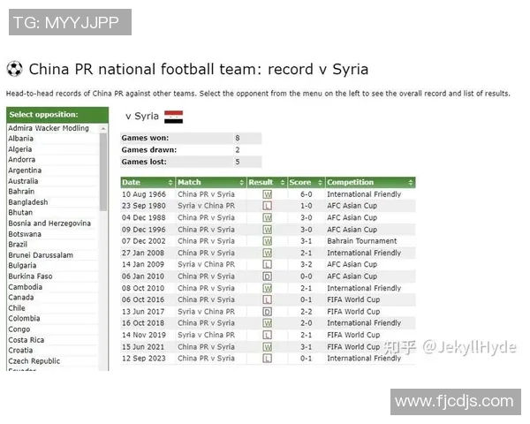The width and height of the screenshot is (530, 424).
Task: Click the D result icon for 06 Jan 2010
Action: tap(268, 276)
